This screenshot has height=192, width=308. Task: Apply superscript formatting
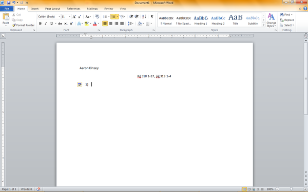point(71,24)
